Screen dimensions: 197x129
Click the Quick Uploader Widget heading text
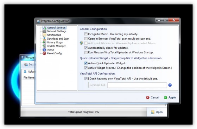coord(121,58)
